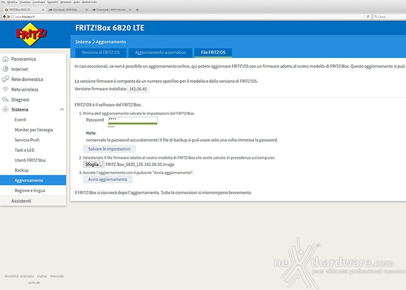Open a new browser tab with plus
Image resolution: width=406 pixels, height=290 pixels.
[137, 10]
